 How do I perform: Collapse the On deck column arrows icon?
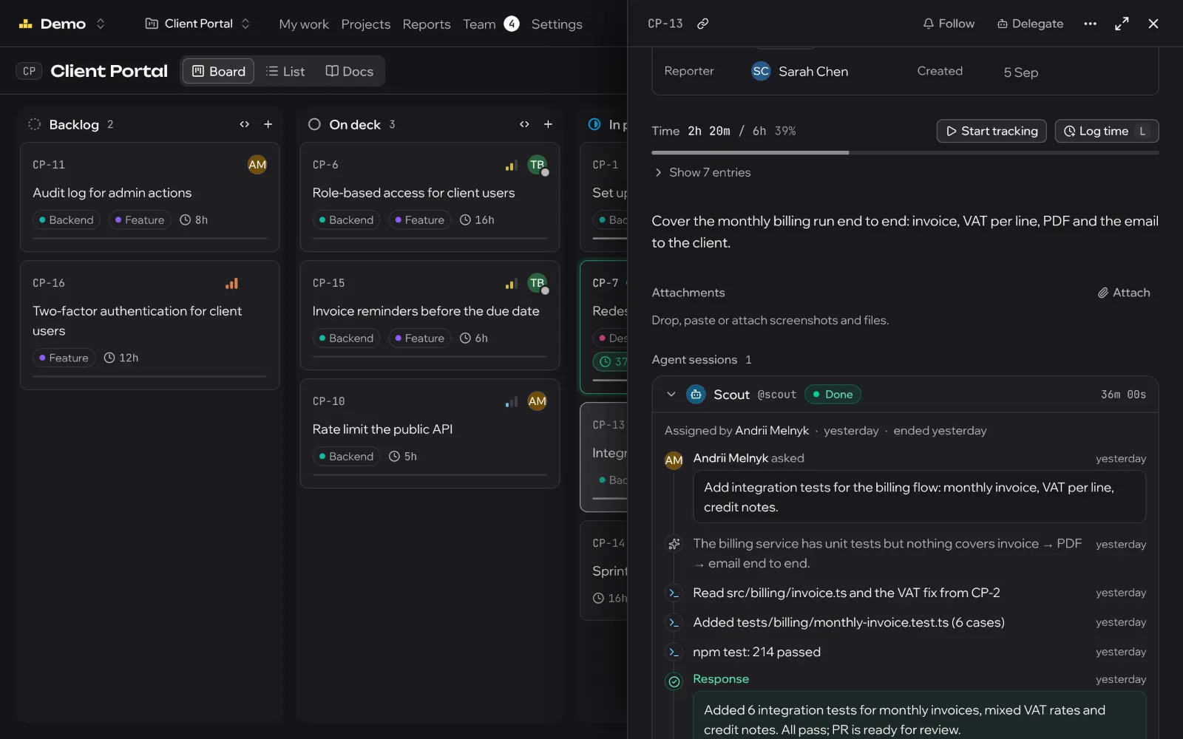click(524, 124)
